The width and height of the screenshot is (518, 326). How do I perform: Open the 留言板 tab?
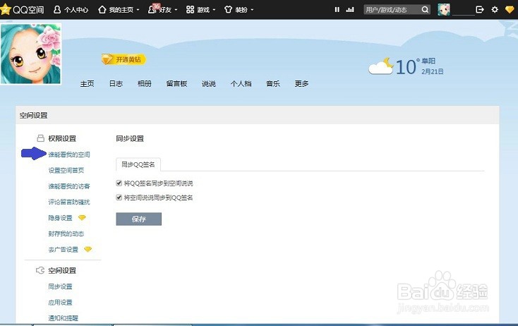[x=176, y=84]
